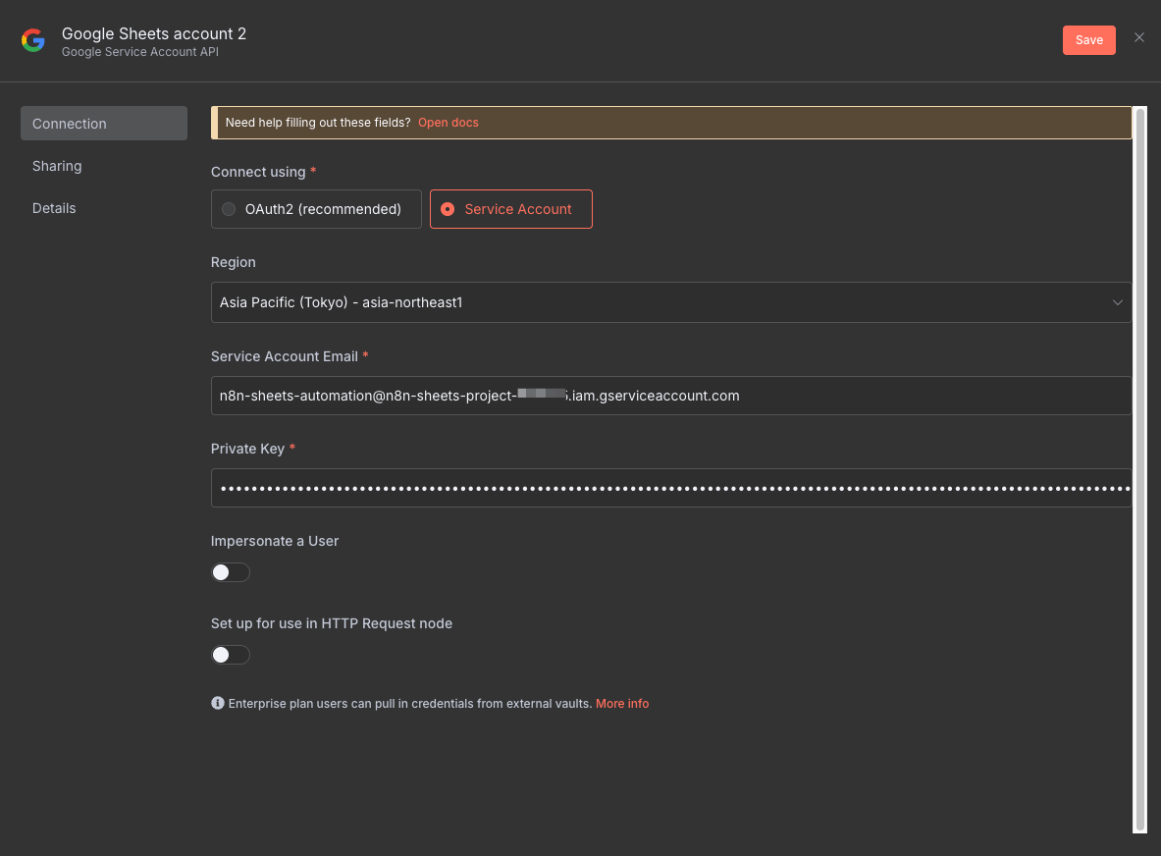Open the Region dropdown
The width and height of the screenshot is (1161, 856).
coord(671,302)
